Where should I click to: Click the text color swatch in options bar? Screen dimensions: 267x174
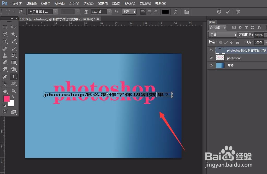pos(165,12)
